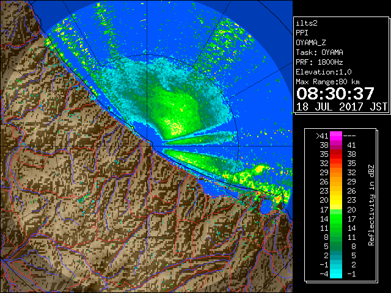The height and width of the screenshot is (293, 391).
Task: Click the '---' legend label at top
Action: pyautogui.click(x=349, y=136)
